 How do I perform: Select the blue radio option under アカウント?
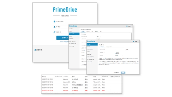pos(97,39)
